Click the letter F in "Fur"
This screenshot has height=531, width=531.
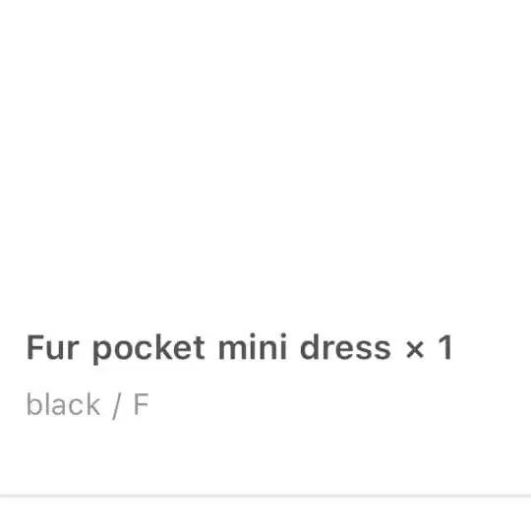34,347
